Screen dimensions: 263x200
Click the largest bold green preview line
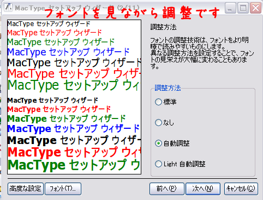click(74, 165)
